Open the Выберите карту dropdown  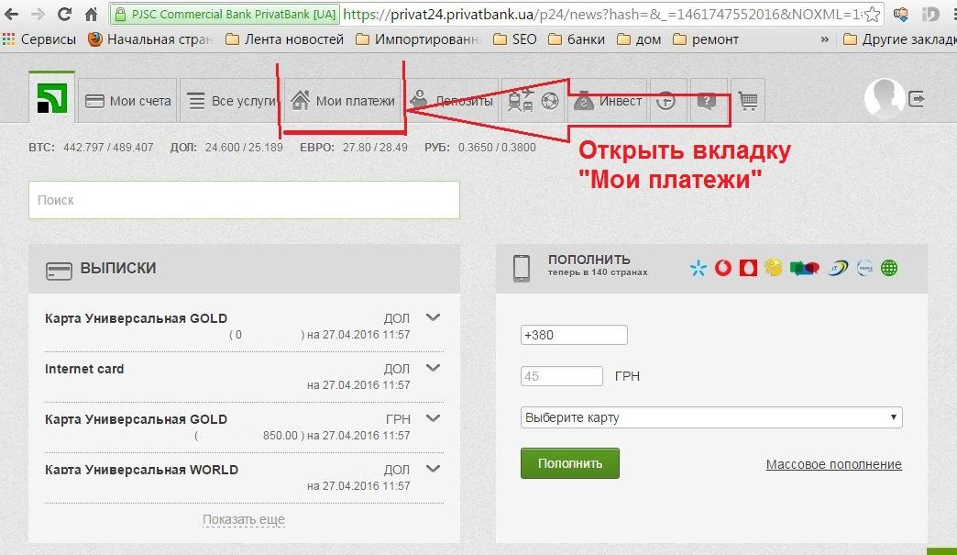tap(710, 417)
